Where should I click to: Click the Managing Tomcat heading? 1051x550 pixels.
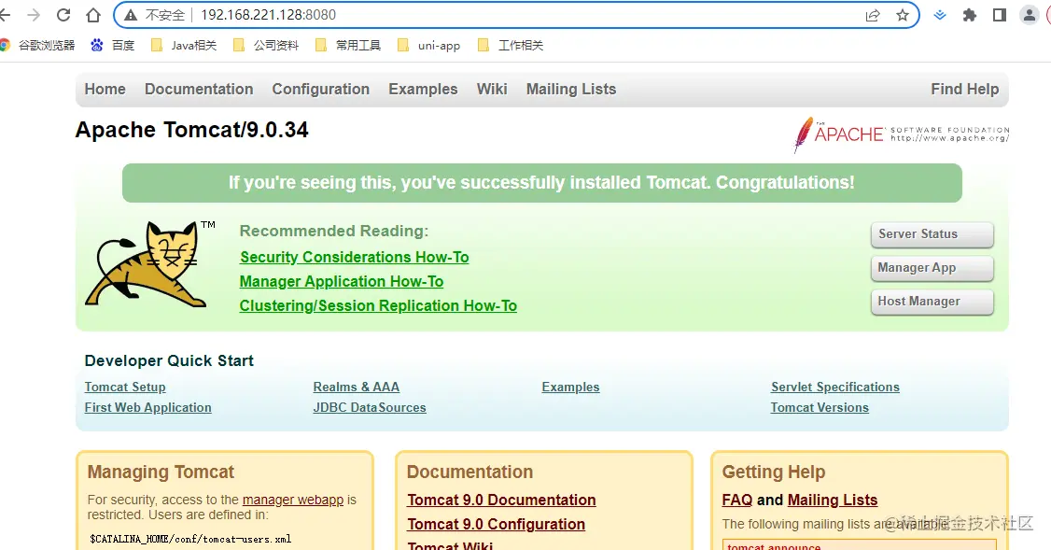pyautogui.click(x=161, y=472)
